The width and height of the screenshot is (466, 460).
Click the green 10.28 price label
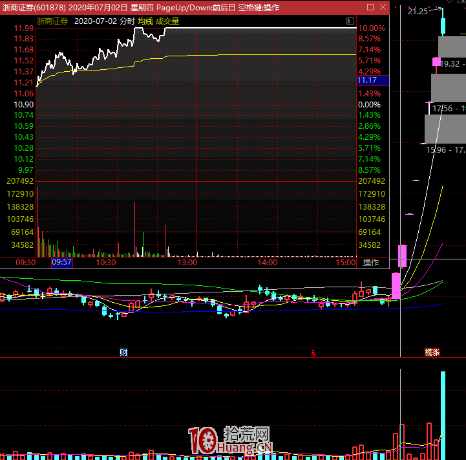(24, 148)
